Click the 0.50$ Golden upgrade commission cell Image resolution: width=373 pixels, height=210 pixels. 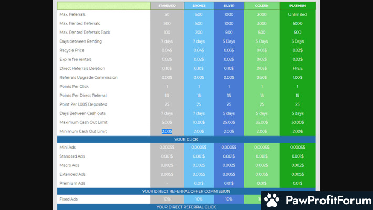(262, 78)
